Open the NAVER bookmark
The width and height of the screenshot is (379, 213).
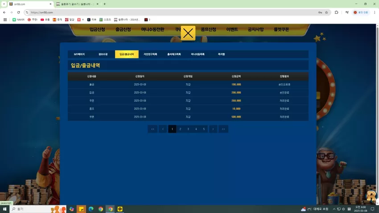tap(18, 20)
